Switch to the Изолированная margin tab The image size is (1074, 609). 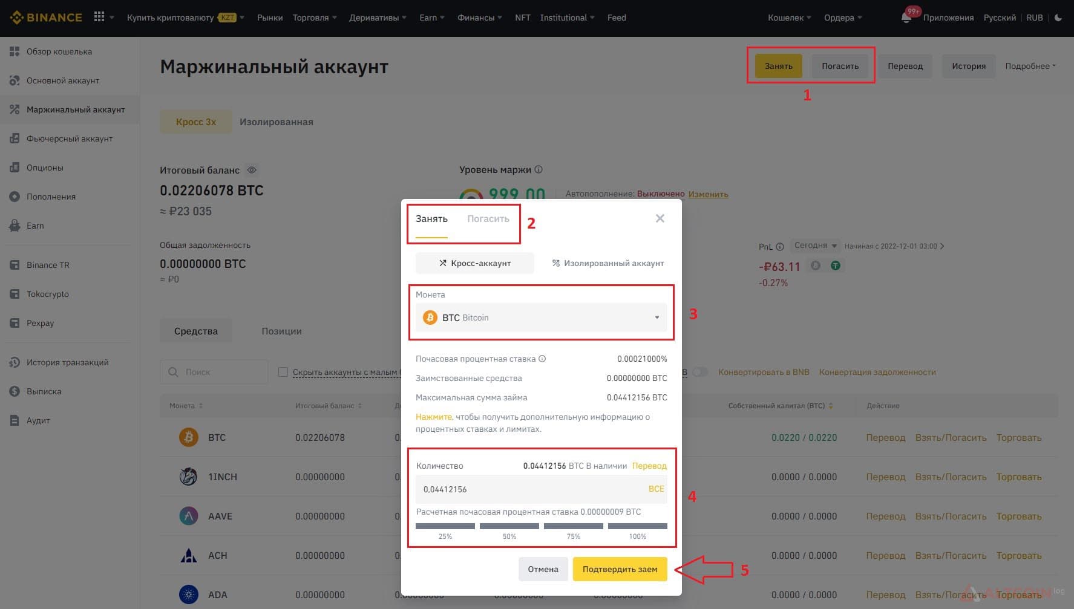277,122
